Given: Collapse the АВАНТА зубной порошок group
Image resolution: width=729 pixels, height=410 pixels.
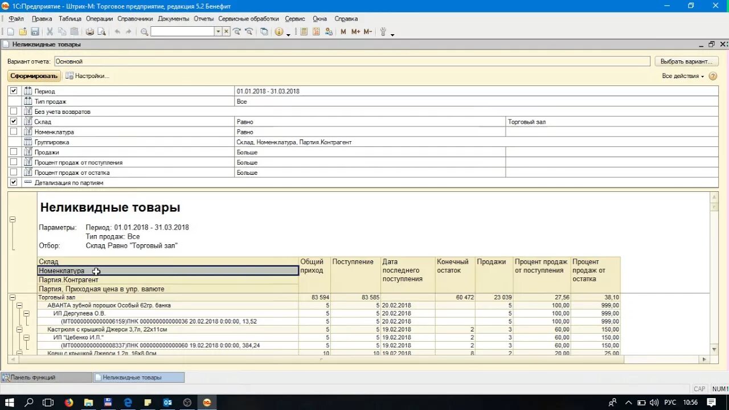Looking at the screenshot, I should pyautogui.click(x=19, y=306).
